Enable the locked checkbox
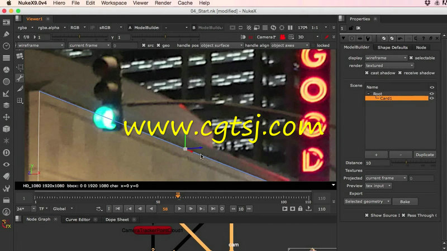 [x=313, y=45]
